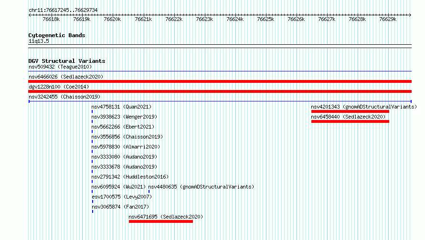This screenshot has width=425, height=240.
Task: Click the 76627k ruler position
Action: [x=327, y=19]
